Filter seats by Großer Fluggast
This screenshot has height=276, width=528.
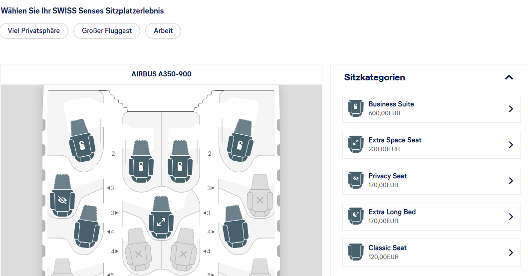pos(107,30)
